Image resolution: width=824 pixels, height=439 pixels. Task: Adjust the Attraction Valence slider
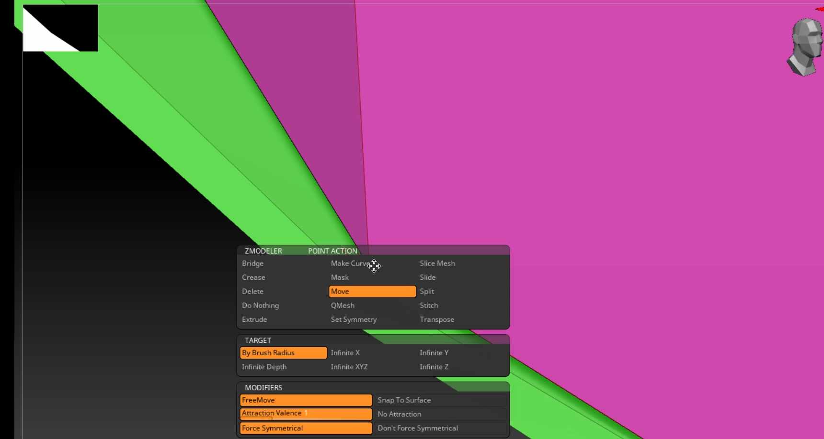(306, 414)
